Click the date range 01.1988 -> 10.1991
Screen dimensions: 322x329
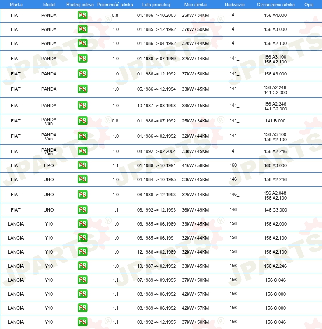(156, 165)
